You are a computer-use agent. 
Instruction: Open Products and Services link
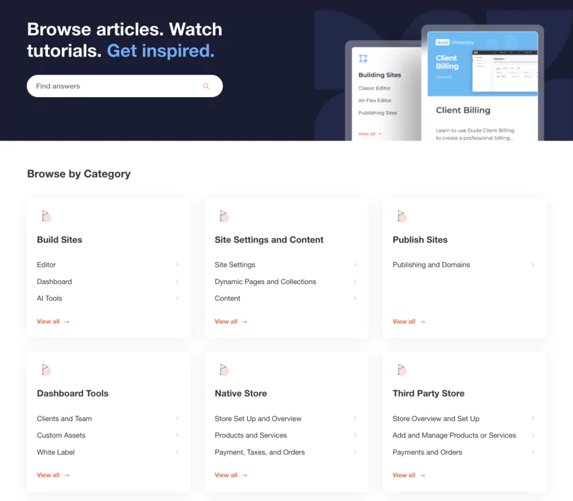tap(251, 435)
